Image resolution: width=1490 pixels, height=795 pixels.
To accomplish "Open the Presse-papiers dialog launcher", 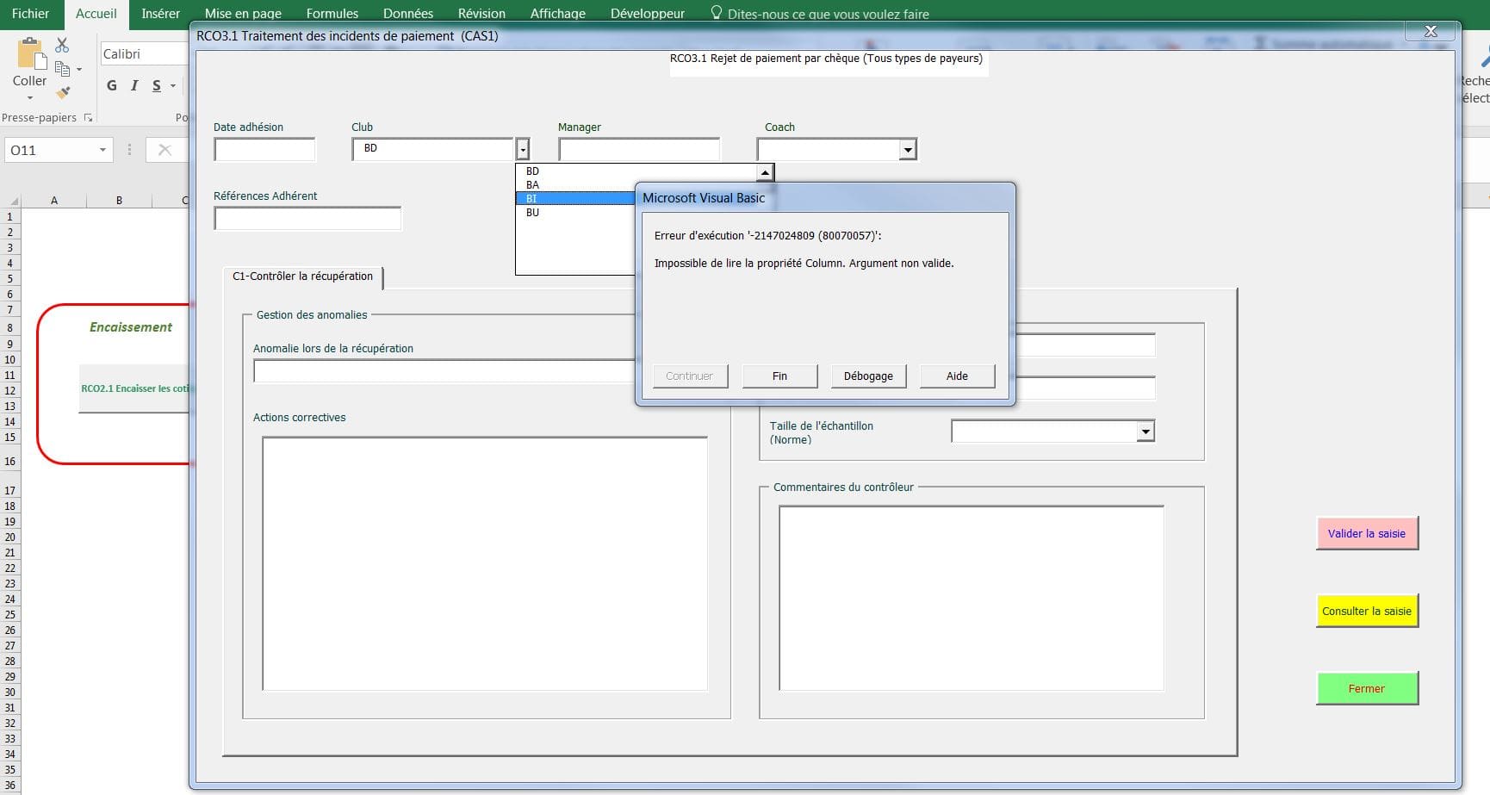I will (88, 118).
